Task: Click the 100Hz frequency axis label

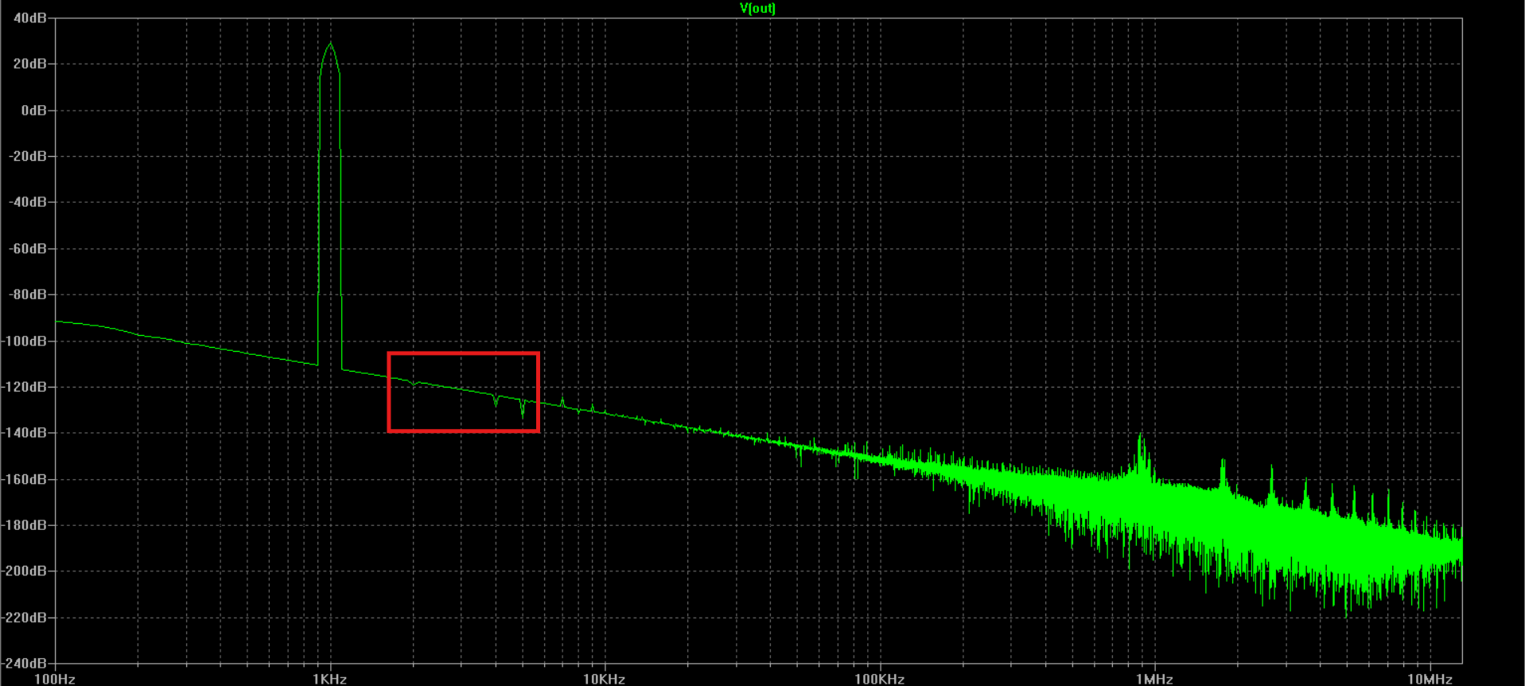Action: 55,679
